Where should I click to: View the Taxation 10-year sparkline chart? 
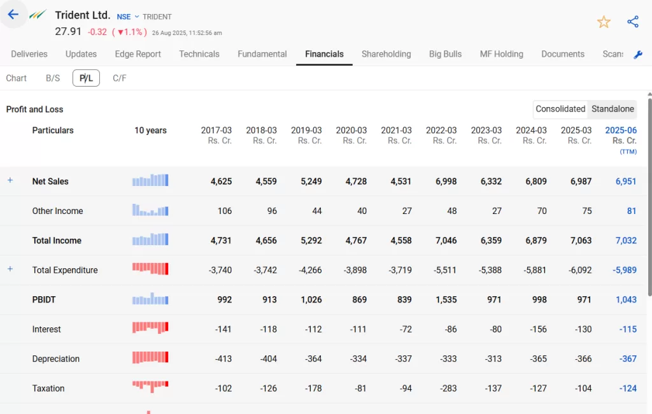point(150,387)
